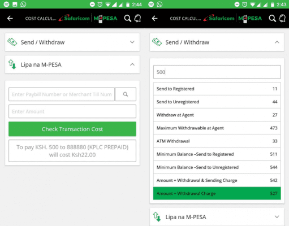Tap WhatsApp icon in right status bar
This screenshot has width=289, height=226.
pyautogui.click(x=159, y=4)
